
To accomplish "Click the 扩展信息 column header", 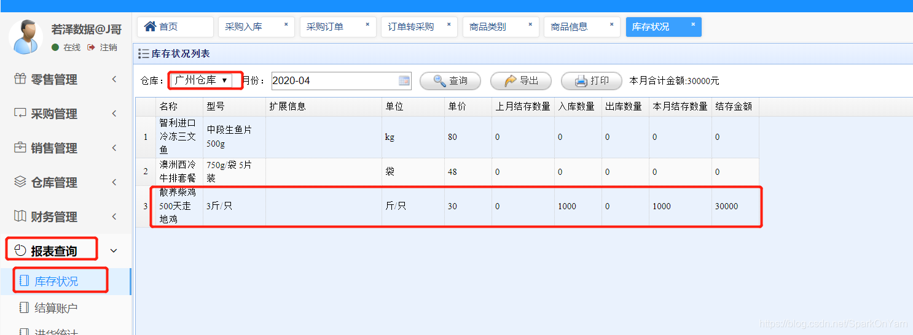I will pyautogui.click(x=324, y=107).
